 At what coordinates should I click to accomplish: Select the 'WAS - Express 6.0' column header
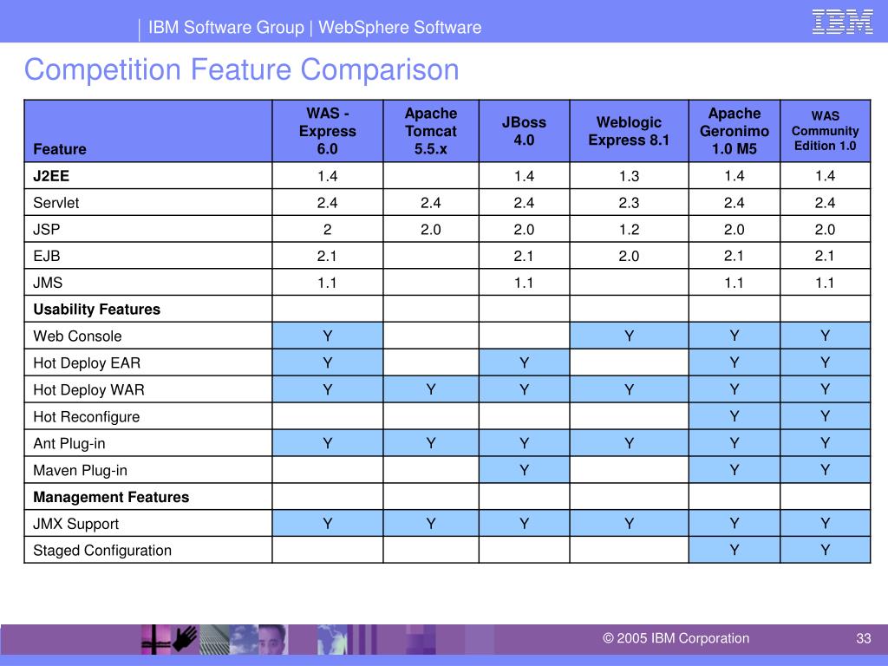click(327, 131)
